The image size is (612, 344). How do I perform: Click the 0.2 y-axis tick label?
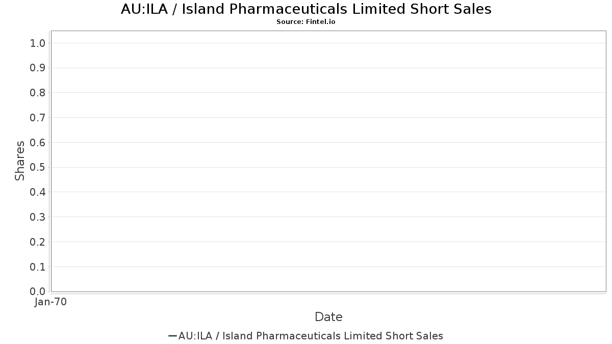(38, 242)
